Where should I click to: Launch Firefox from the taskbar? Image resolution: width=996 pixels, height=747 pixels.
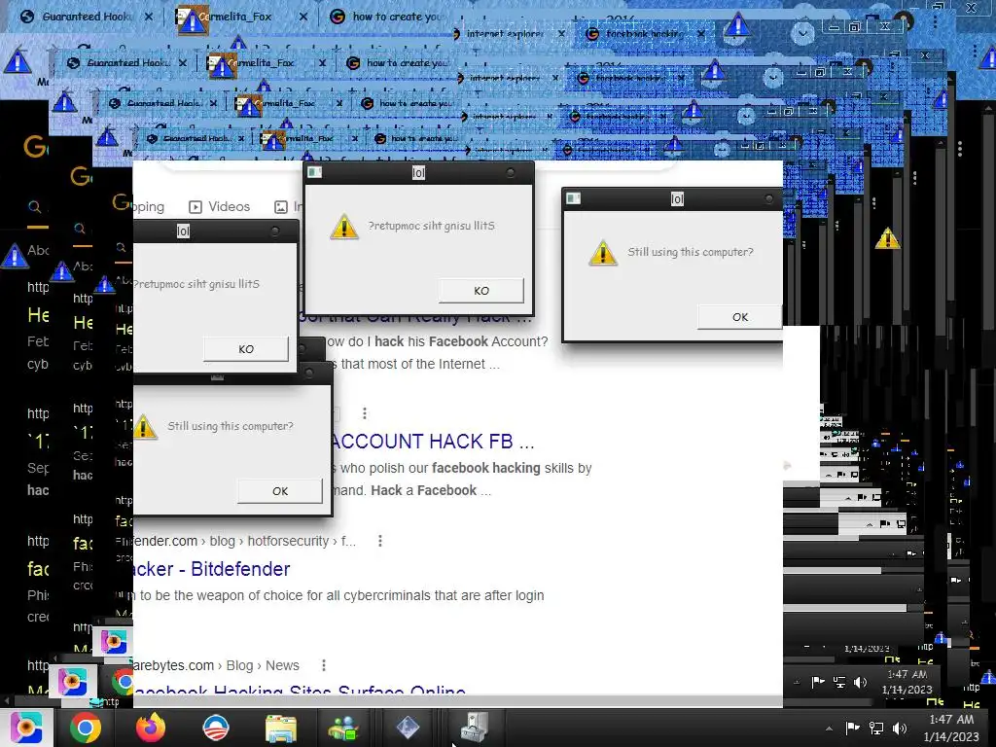[151, 728]
